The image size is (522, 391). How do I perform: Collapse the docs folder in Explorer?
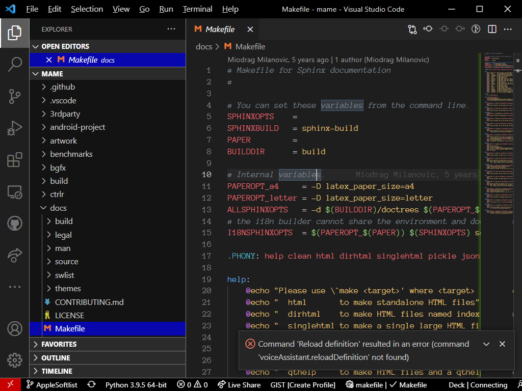pyautogui.click(x=58, y=208)
